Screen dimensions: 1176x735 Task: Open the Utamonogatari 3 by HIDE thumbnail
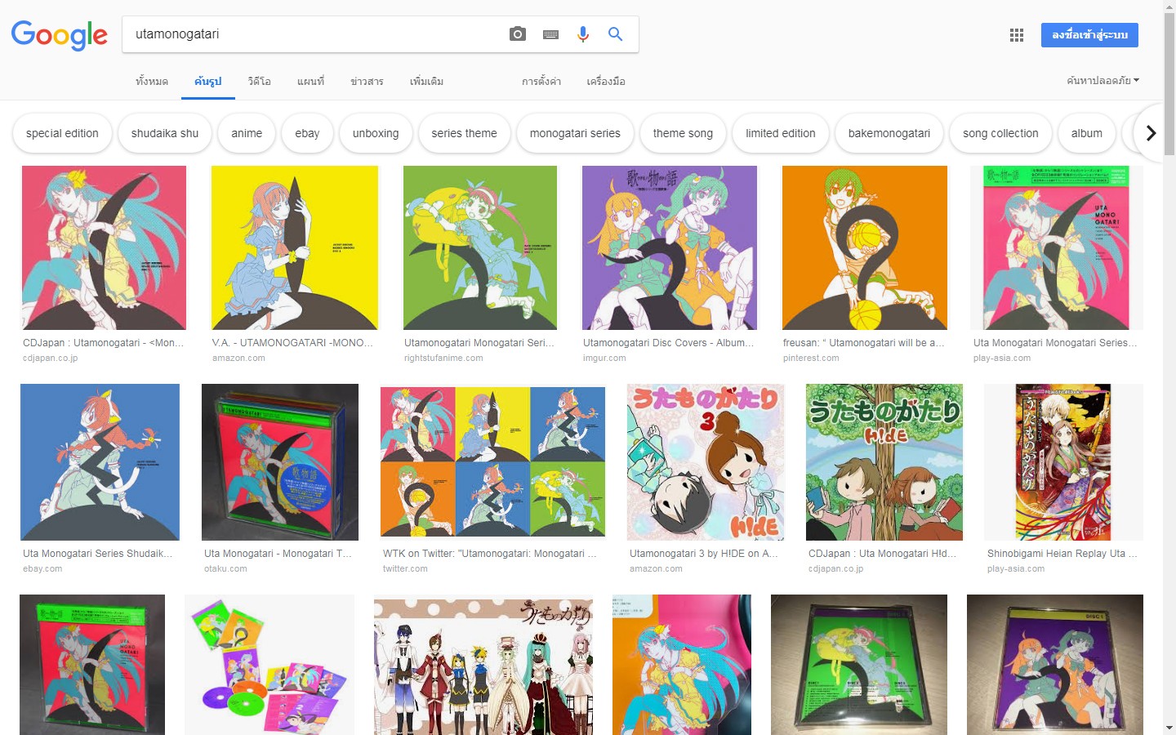point(706,462)
